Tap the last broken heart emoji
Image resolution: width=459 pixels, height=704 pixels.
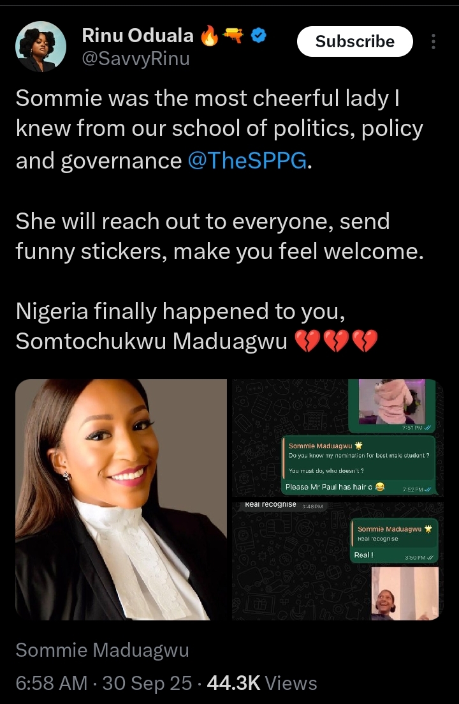pos(365,341)
